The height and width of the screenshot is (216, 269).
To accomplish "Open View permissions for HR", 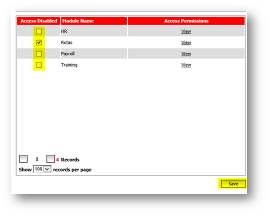I will (x=186, y=31).
